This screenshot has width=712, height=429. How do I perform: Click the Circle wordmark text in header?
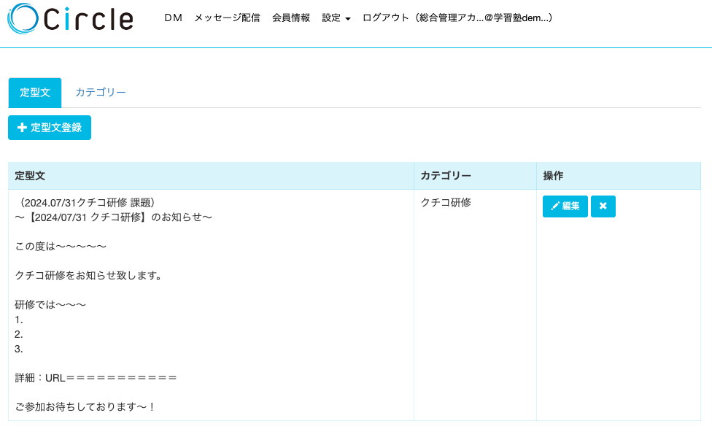click(88, 20)
